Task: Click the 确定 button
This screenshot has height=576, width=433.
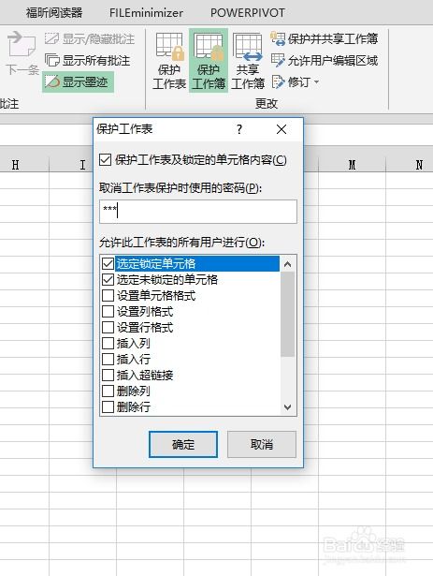Action: [x=183, y=445]
